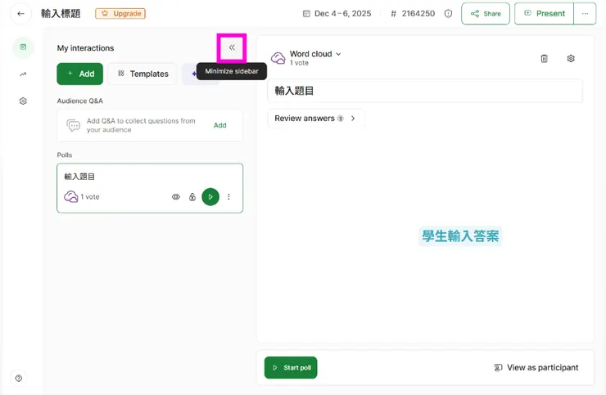606x395 pixels.
Task: Click the green Add interaction button
Action: click(80, 74)
